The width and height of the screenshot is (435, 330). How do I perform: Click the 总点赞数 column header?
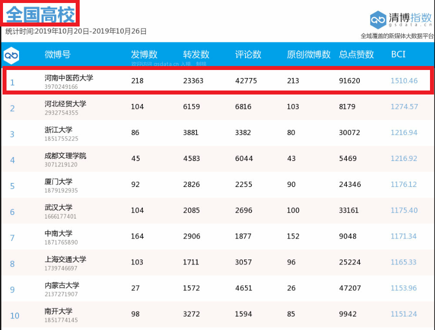pos(357,54)
